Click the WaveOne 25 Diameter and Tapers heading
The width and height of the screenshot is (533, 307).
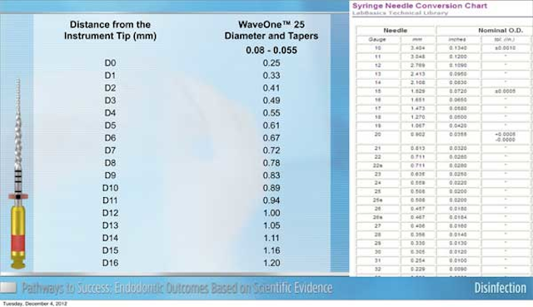pyautogui.click(x=271, y=30)
